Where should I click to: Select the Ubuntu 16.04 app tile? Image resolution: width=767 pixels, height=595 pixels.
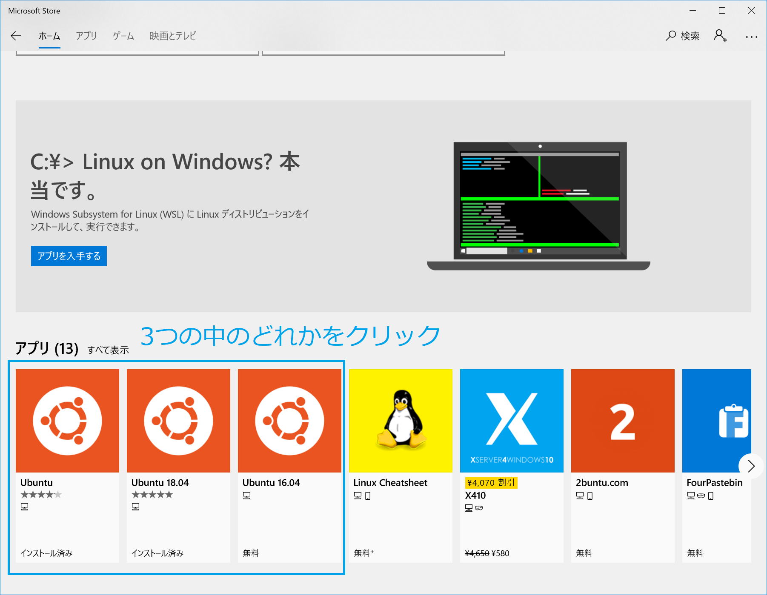coord(289,420)
